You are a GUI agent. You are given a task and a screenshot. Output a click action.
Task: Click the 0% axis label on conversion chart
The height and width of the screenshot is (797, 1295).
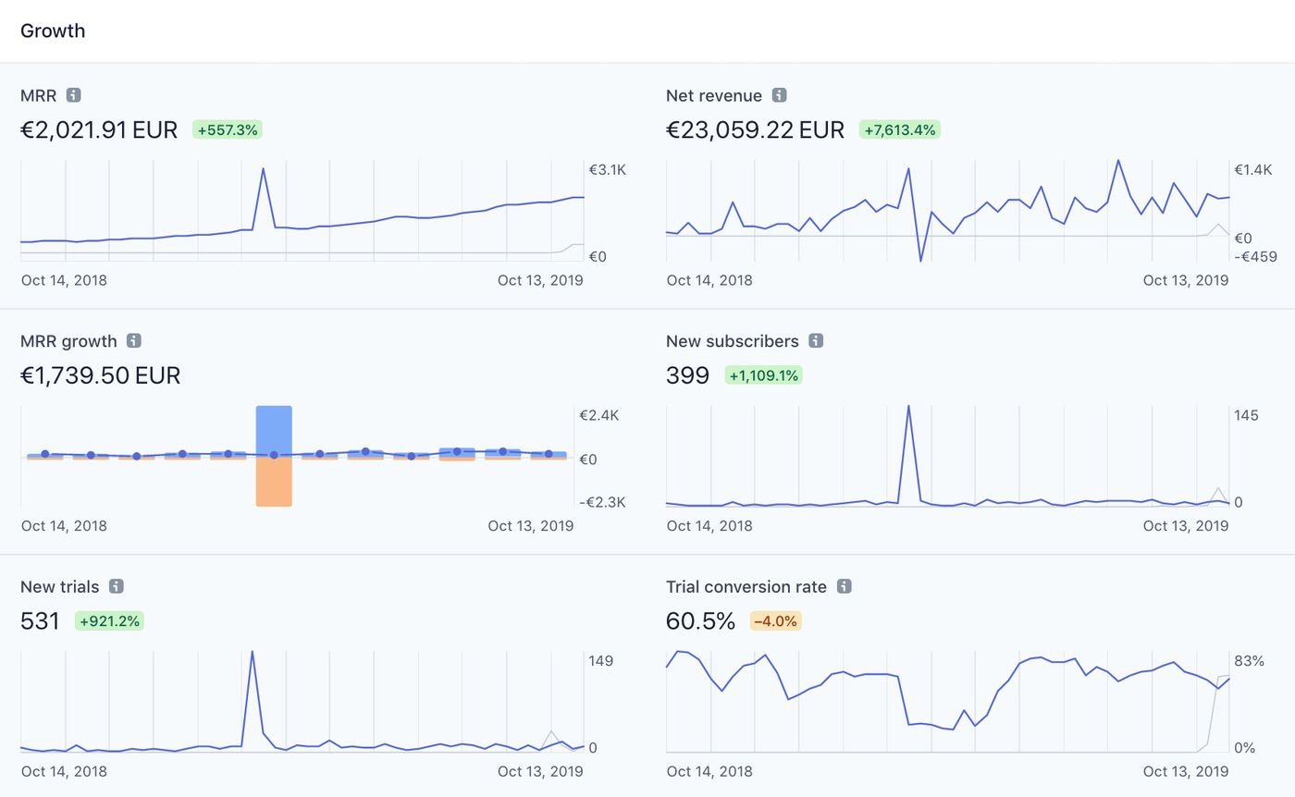click(1244, 748)
